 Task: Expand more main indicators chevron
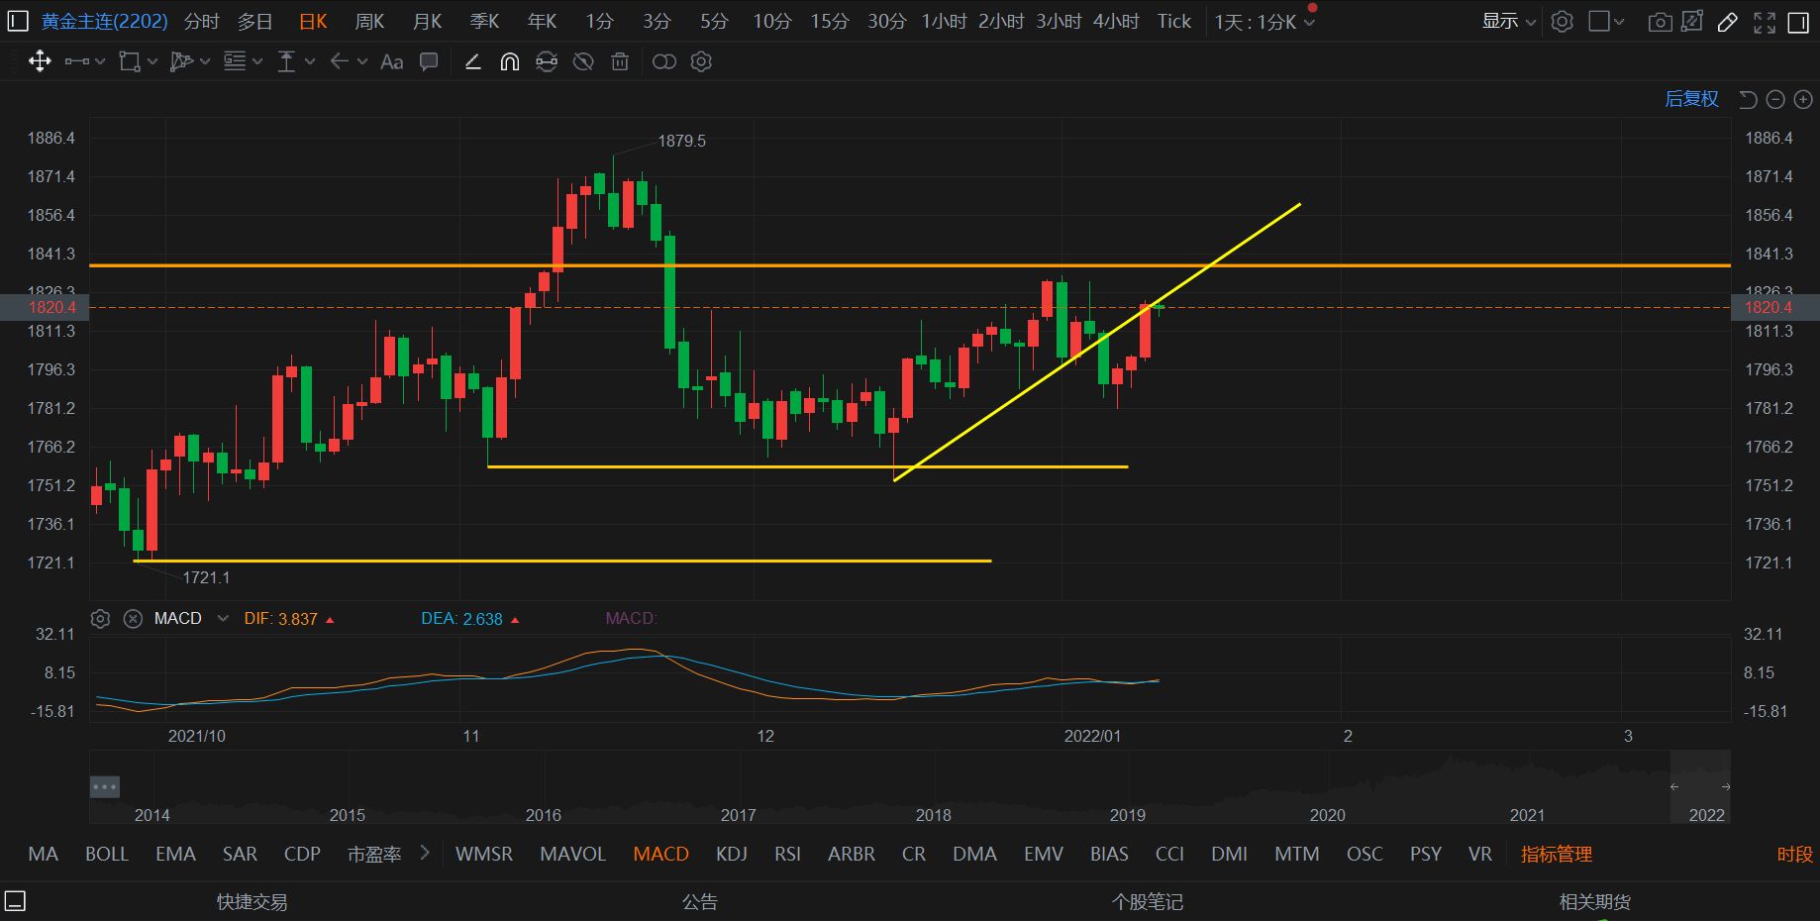425,852
